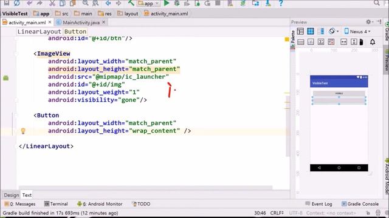The image size is (389, 218).
Task: Click the yellow lightbulb intention icon
Action: point(23,131)
